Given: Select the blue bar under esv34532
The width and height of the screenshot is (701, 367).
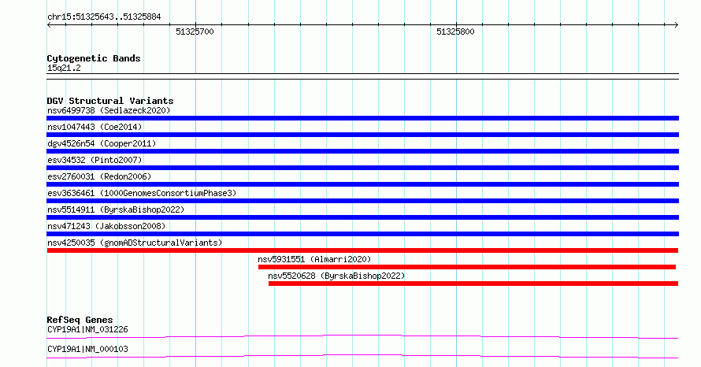Looking at the screenshot, I should click(x=362, y=168).
